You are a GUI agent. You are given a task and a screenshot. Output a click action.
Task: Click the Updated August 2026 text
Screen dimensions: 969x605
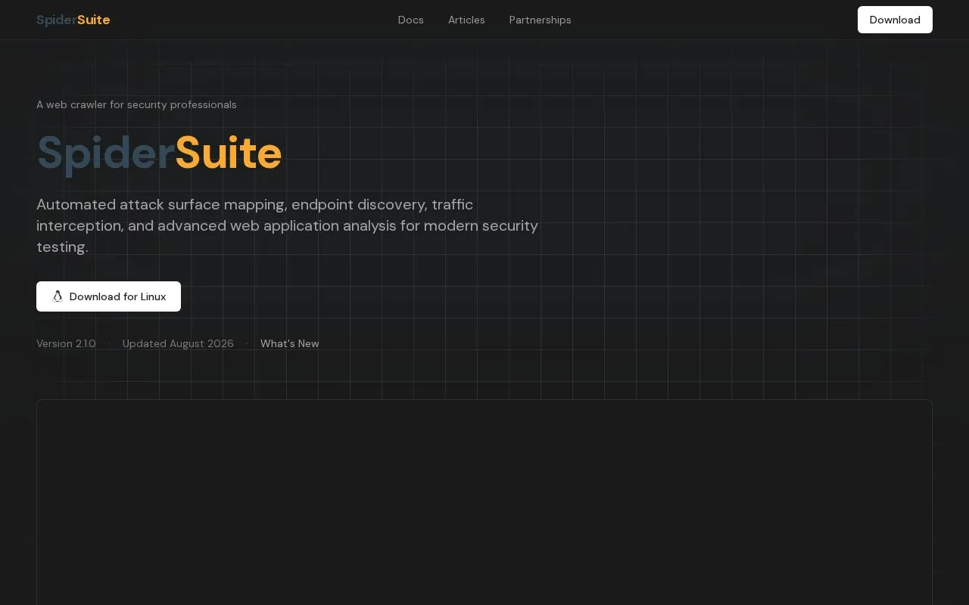click(x=178, y=343)
